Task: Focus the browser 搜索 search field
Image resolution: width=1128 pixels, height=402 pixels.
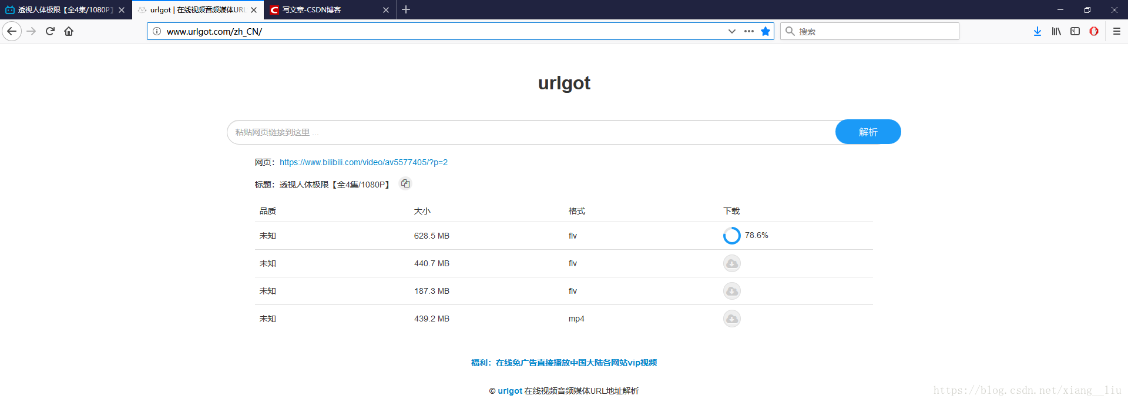Action: point(869,31)
